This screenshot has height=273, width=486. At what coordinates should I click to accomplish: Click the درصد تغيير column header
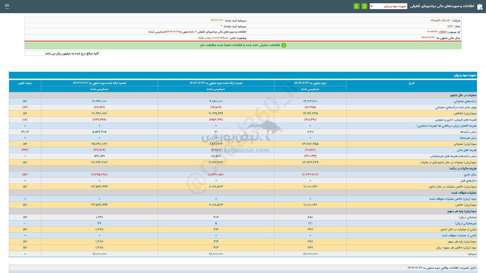point(25,83)
